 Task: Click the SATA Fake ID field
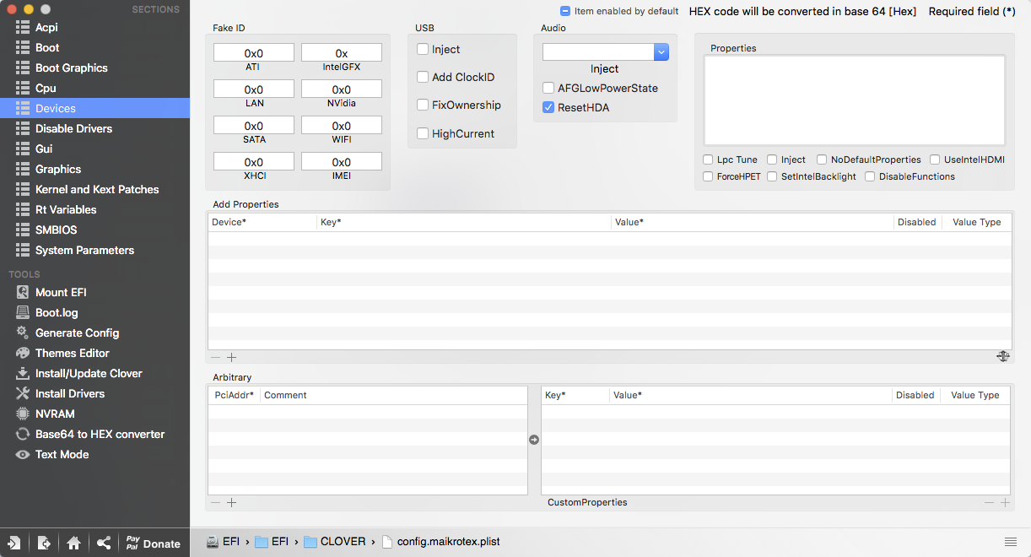pos(254,126)
